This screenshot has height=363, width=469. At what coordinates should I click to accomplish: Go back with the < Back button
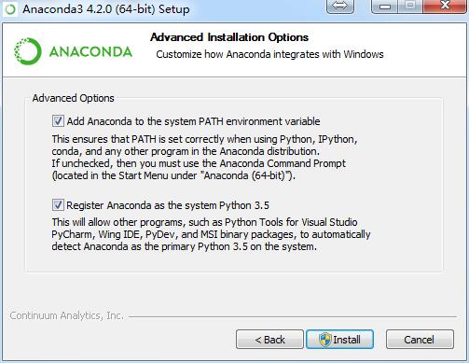pos(269,340)
